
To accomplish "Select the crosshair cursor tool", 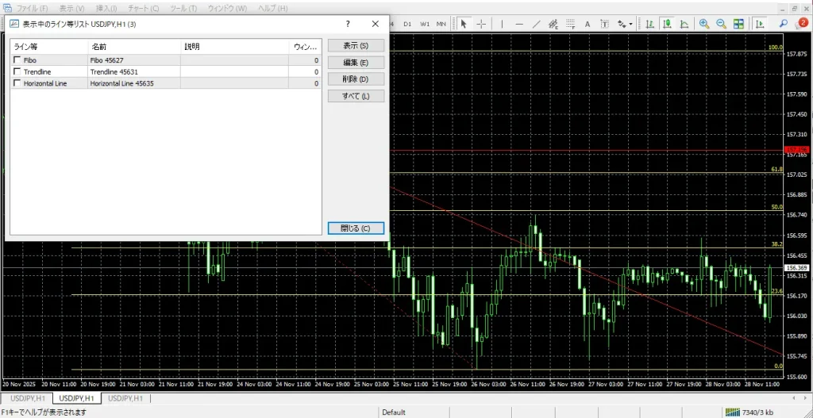I will pyautogui.click(x=481, y=24).
